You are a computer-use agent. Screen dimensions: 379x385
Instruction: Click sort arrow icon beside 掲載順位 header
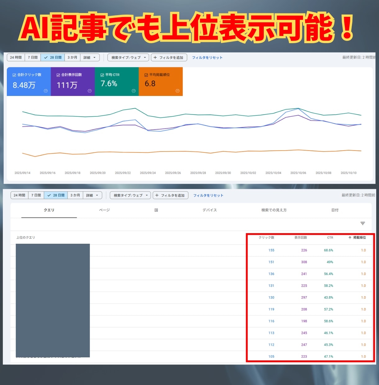350,238
